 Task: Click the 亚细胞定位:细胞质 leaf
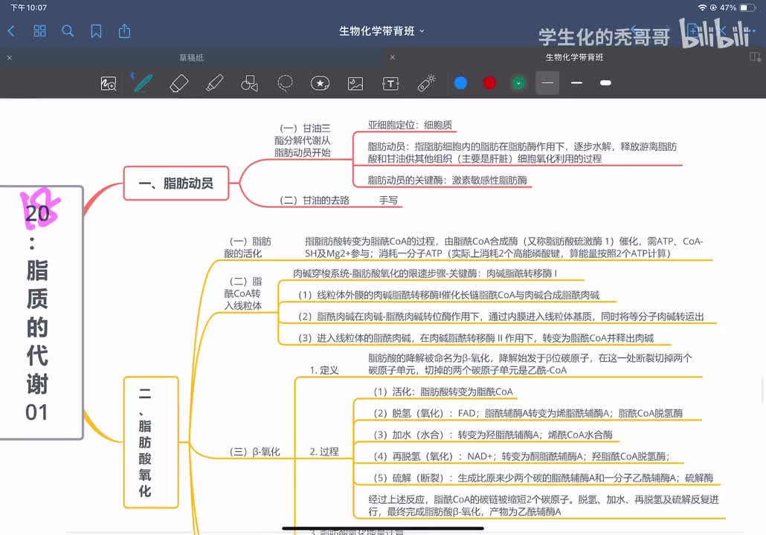410,125
